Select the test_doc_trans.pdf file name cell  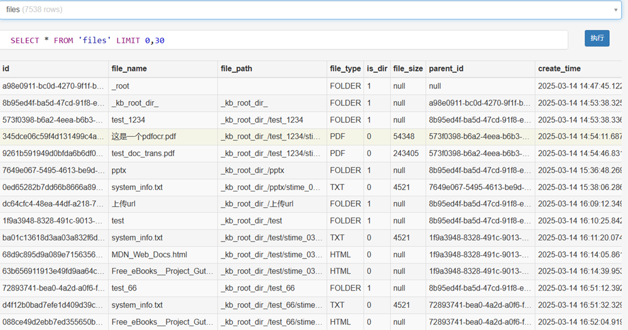(x=143, y=153)
